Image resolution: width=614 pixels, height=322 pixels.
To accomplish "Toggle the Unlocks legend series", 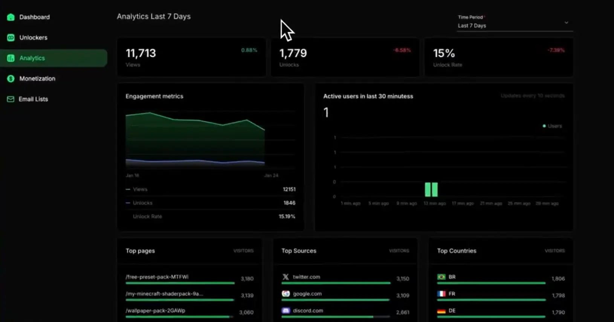I will (x=142, y=203).
